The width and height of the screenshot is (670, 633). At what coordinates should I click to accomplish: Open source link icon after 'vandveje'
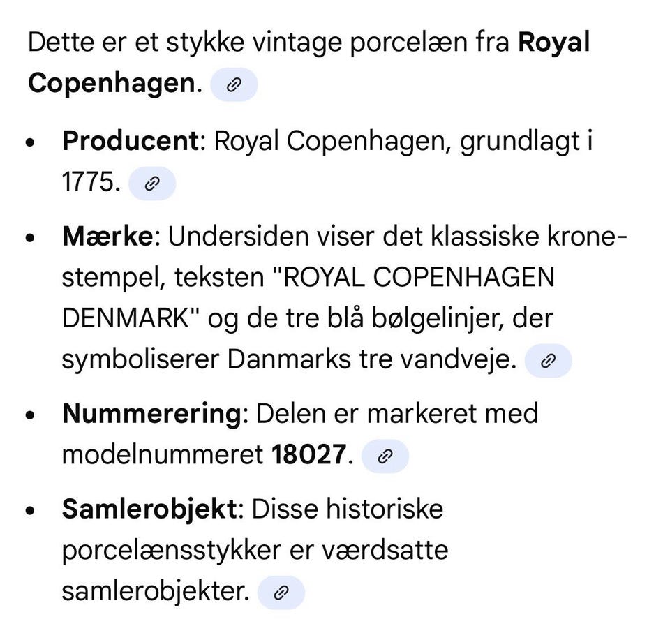[548, 361]
